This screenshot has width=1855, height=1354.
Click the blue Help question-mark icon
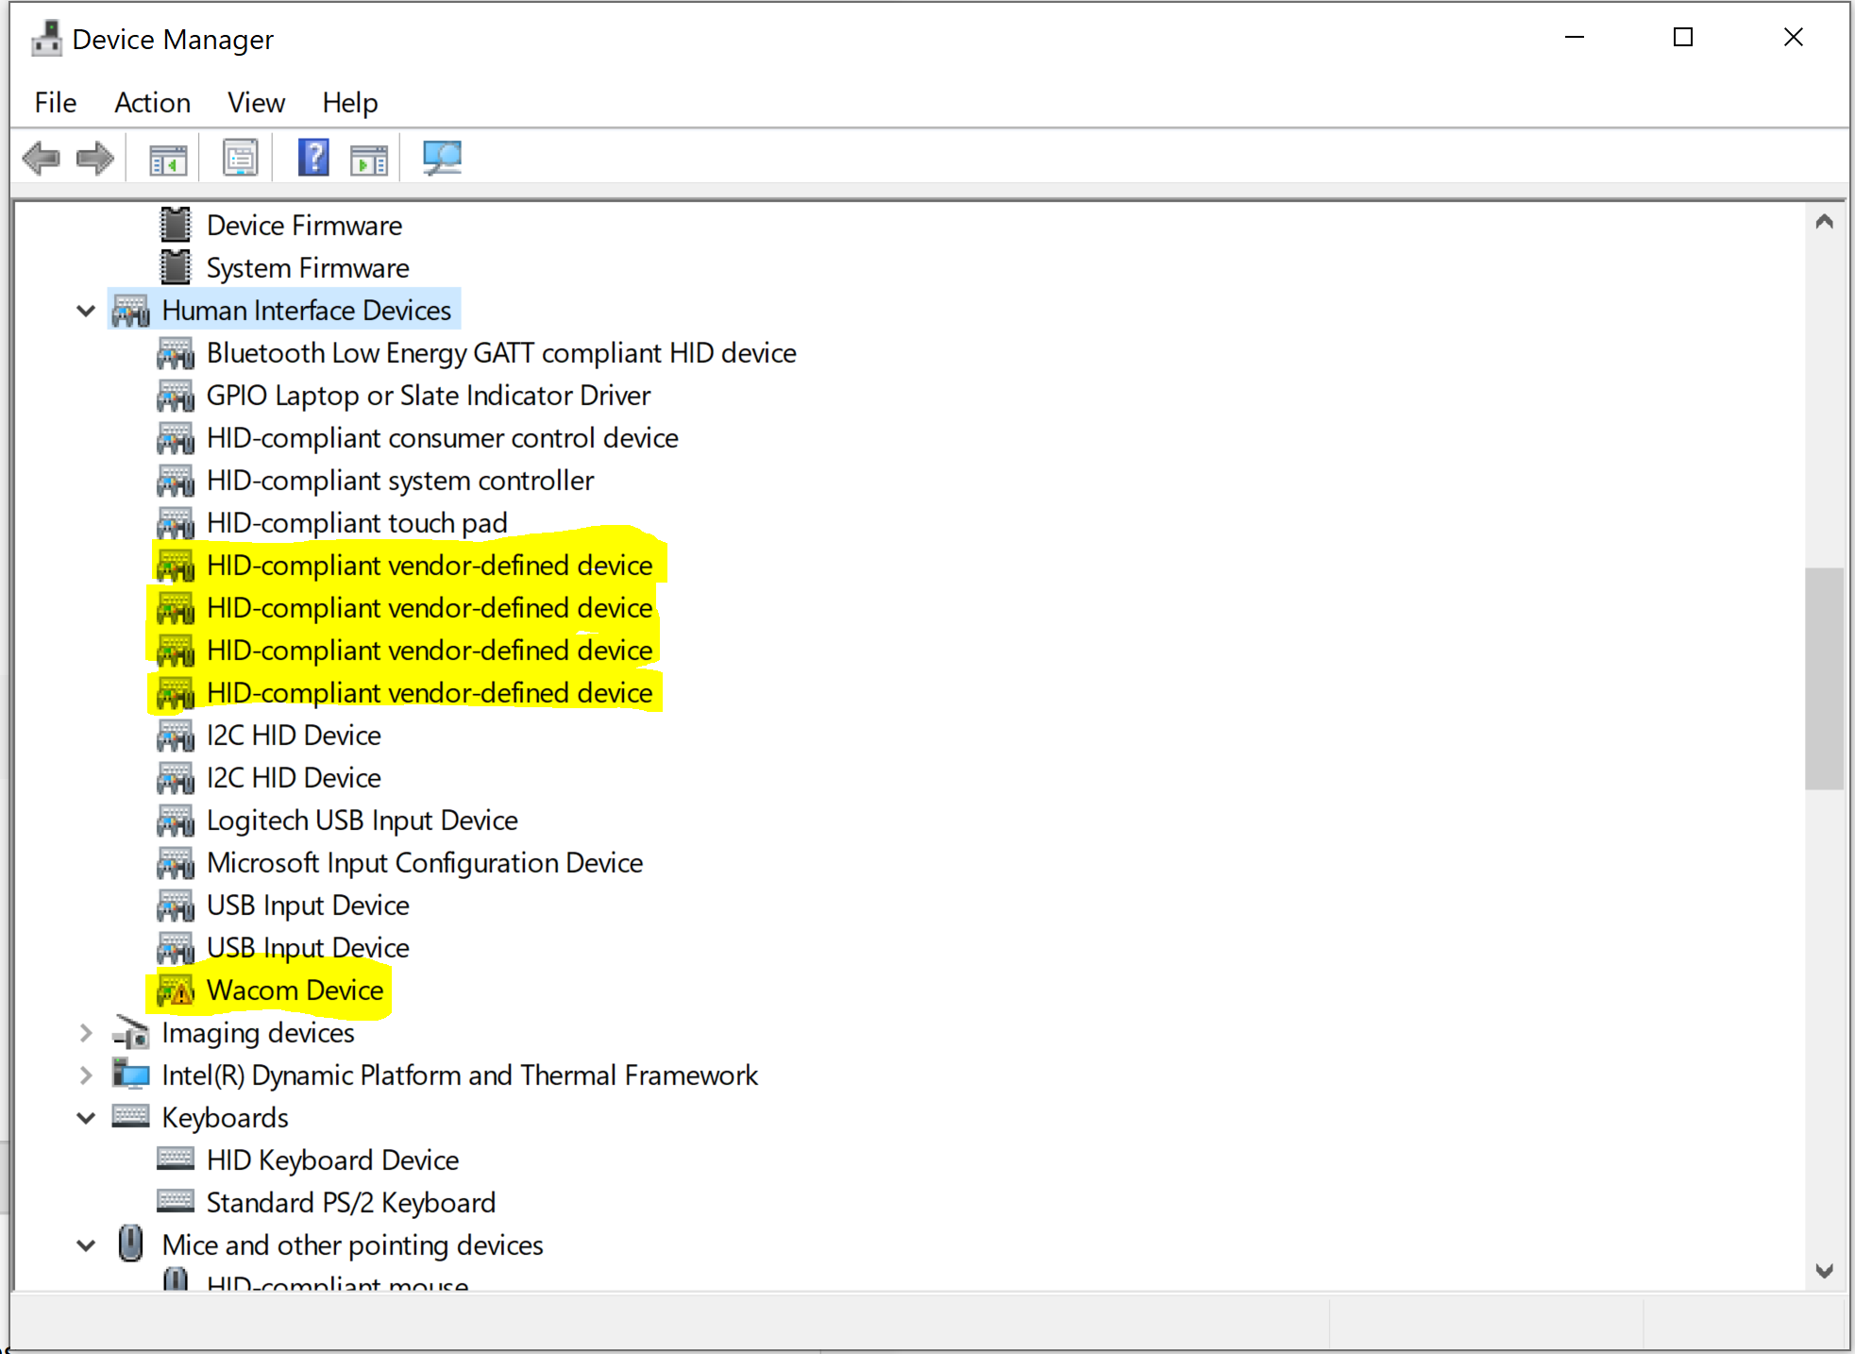click(312, 158)
